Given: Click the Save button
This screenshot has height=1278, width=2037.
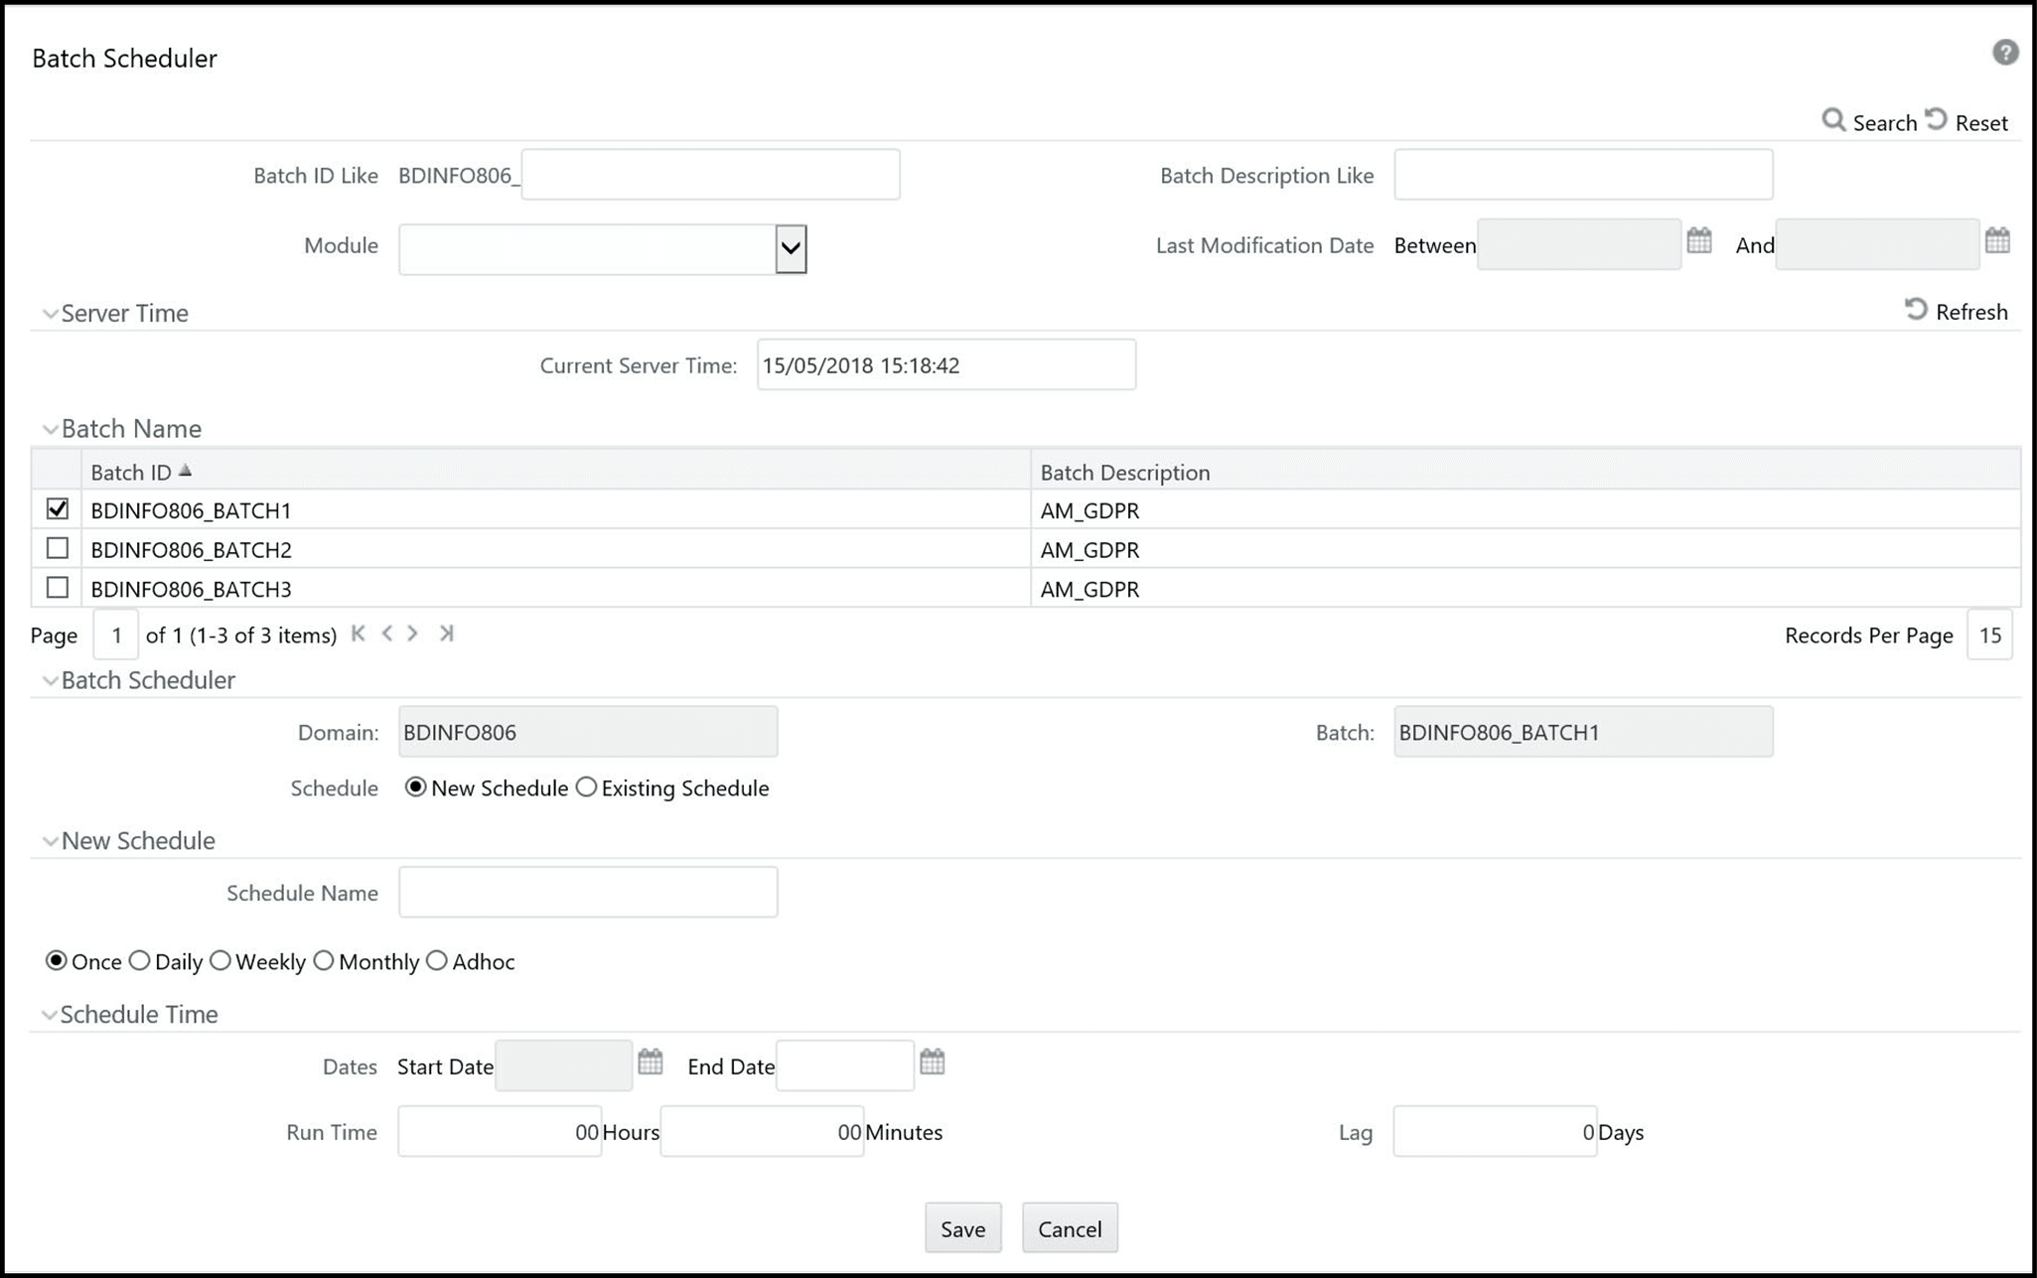Looking at the screenshot, I should (x=962, y=1228).
